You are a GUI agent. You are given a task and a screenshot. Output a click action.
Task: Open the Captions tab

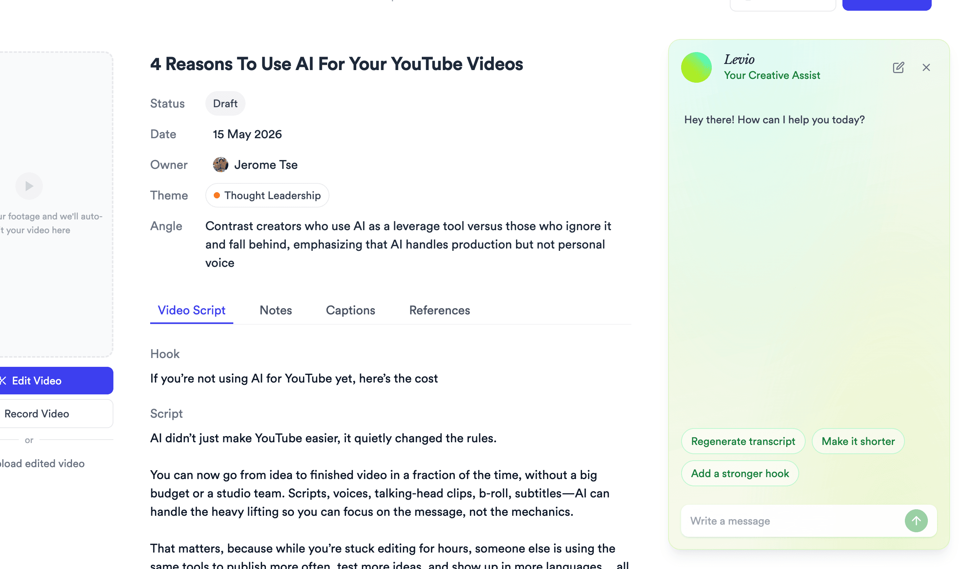[x=350, y=310]
